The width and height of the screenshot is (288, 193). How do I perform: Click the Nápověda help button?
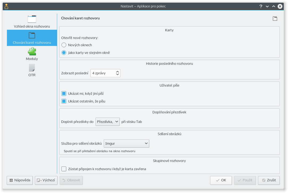pos(20,180)
